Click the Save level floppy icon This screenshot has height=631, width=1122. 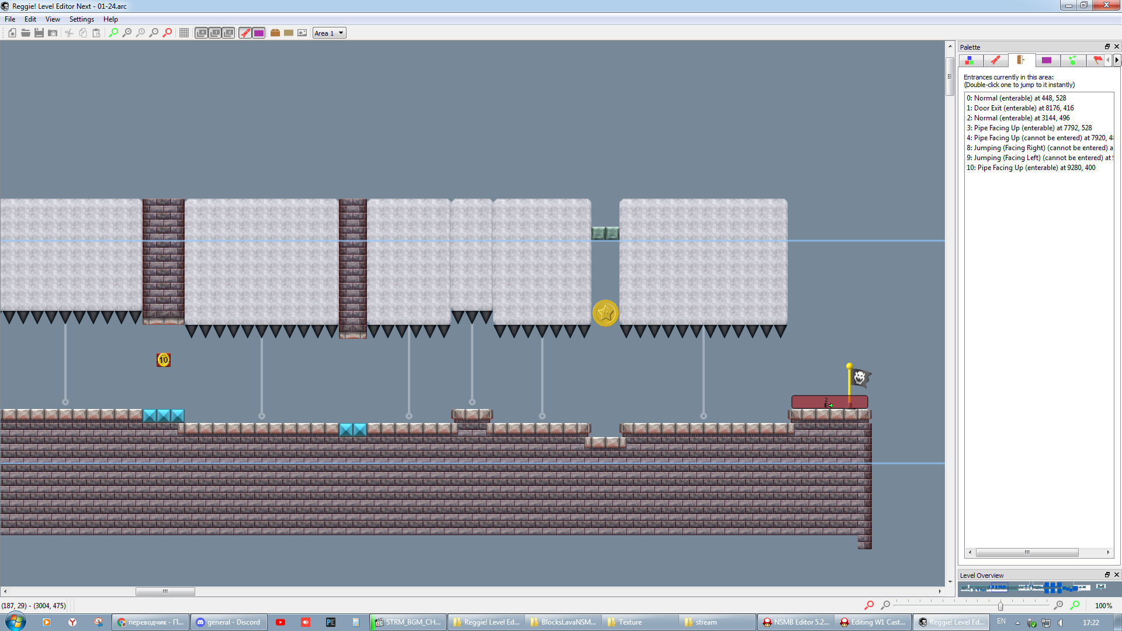(x=39, y=33)
